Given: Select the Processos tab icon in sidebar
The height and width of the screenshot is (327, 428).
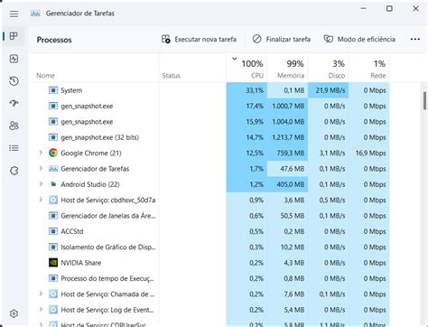Looking at the screenshot, I should 14,36.
